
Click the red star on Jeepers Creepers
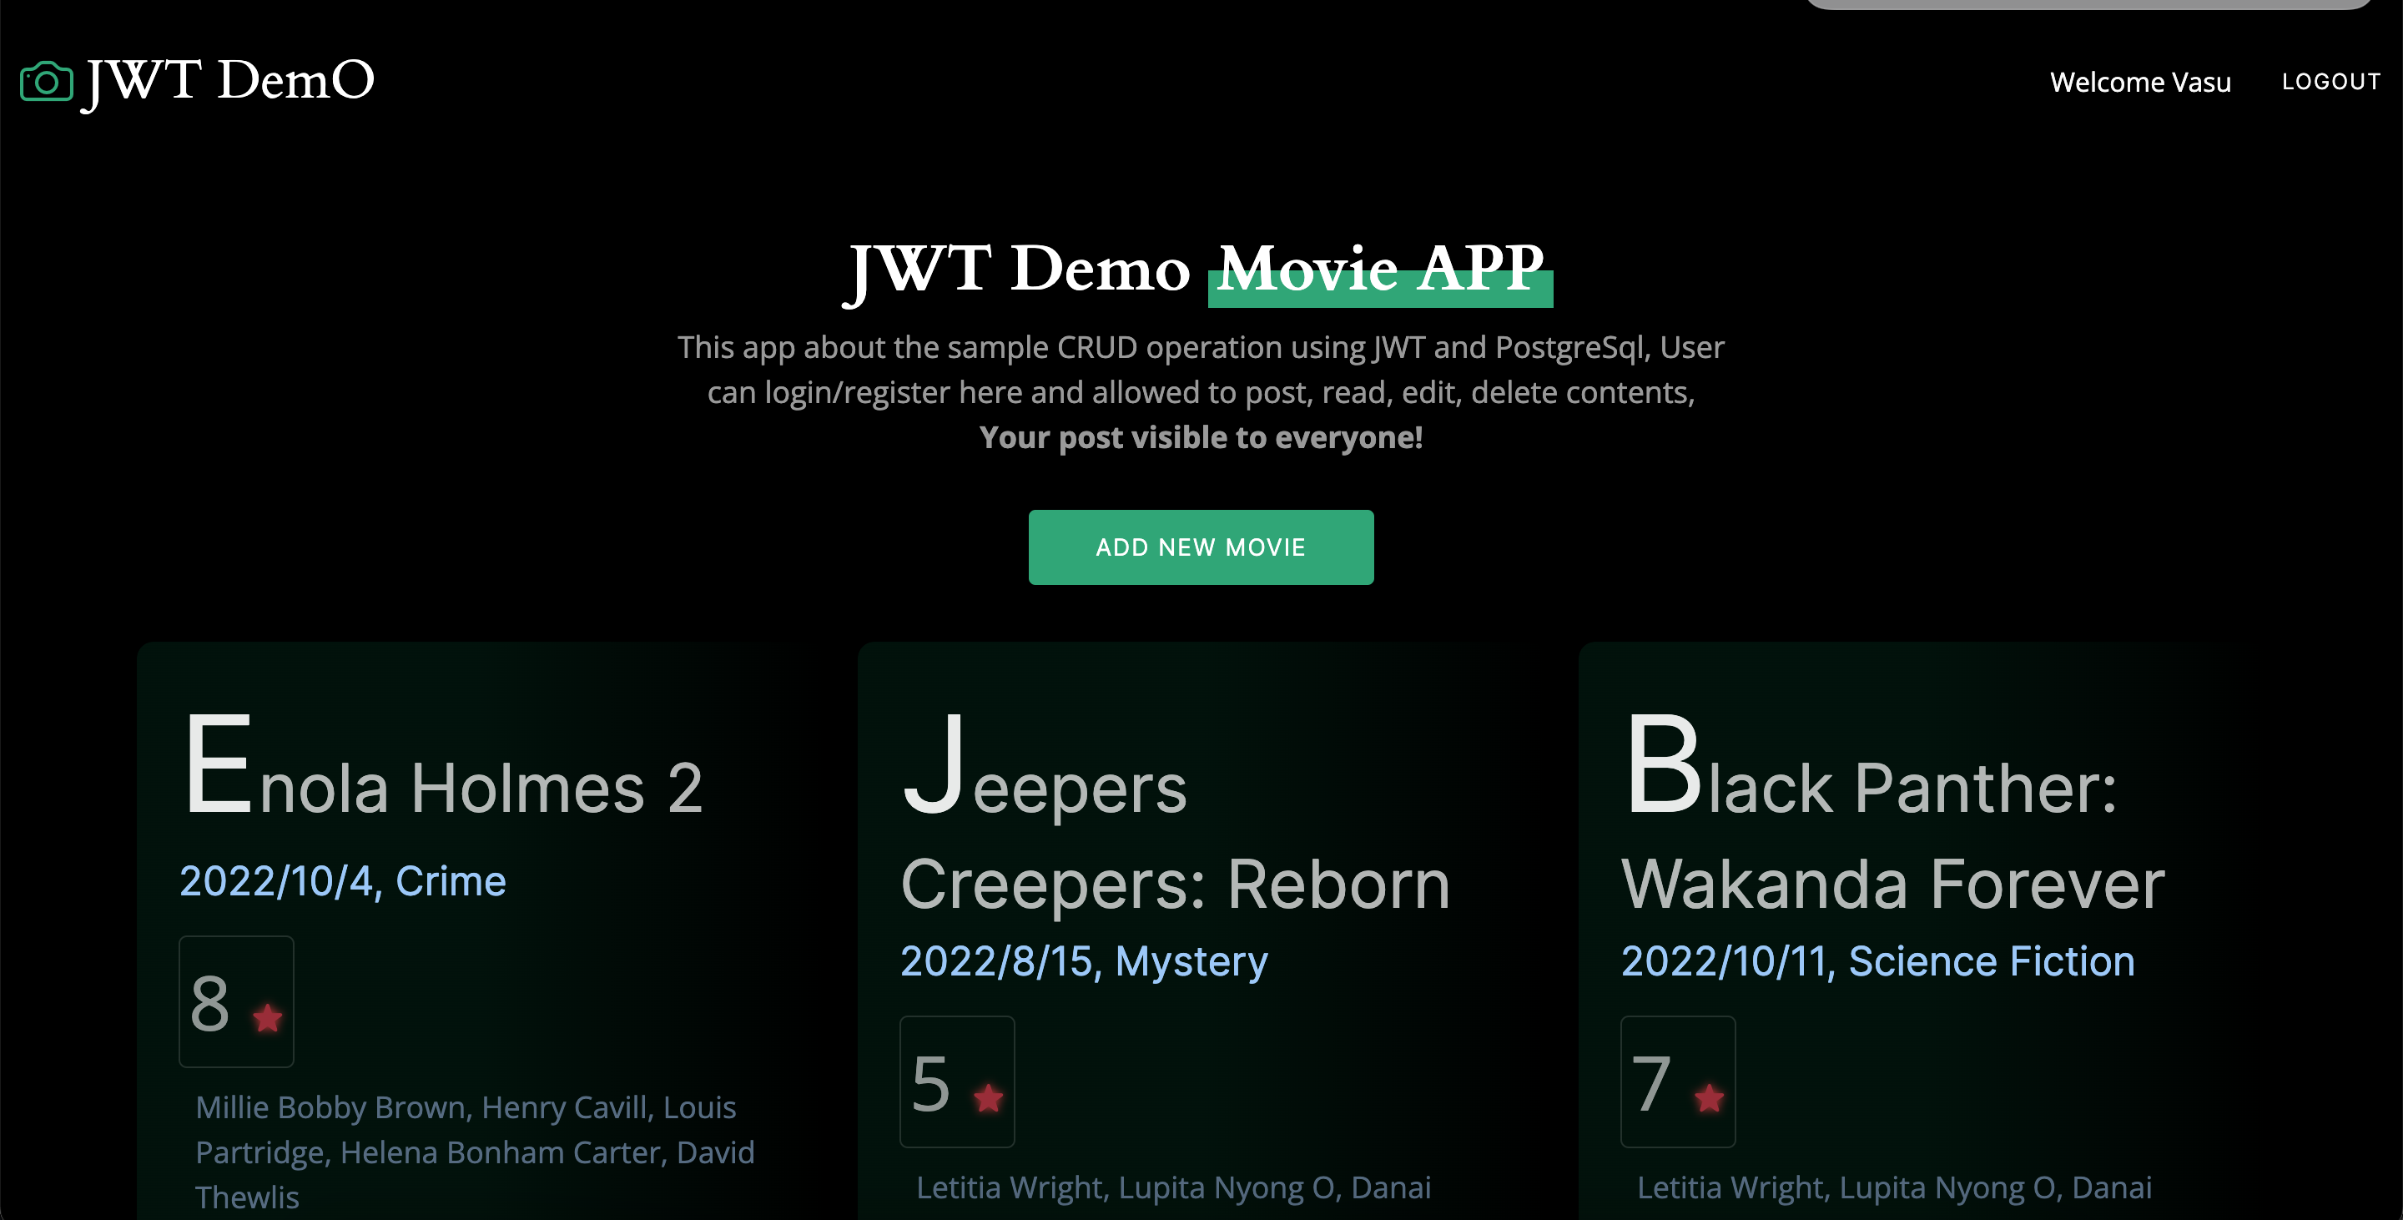click(988, 1098)
